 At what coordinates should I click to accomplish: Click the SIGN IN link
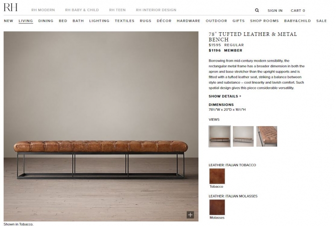(275, 11)
